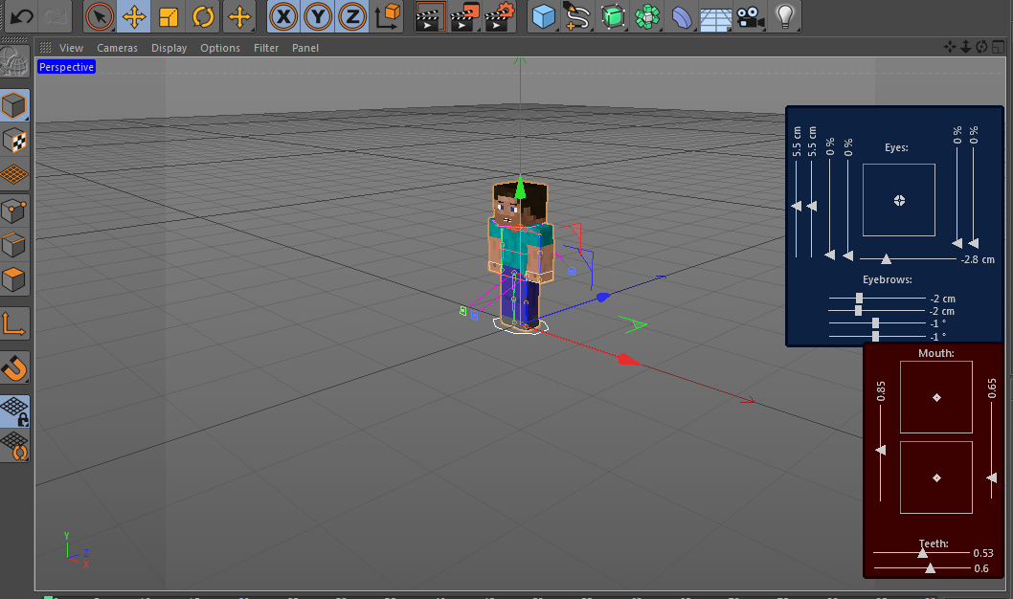The image size is (1013, 599).
Task: Select the spline pen tool
Action: pyautogui.click(x=576, y=16)
